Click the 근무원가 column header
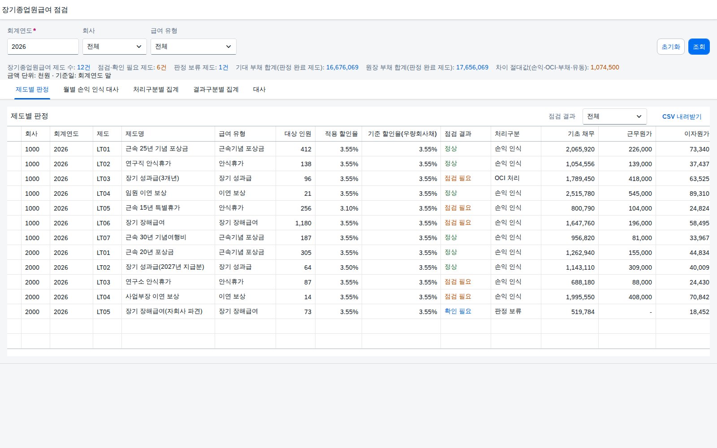Viewport: 717px width, 448px height. (x=627, y=134)
